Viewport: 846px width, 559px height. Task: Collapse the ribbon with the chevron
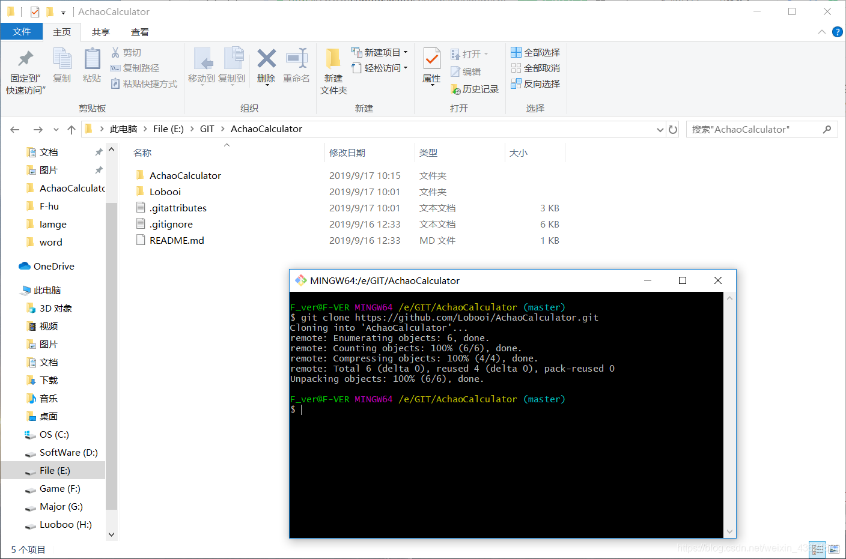tap(821, 32)
